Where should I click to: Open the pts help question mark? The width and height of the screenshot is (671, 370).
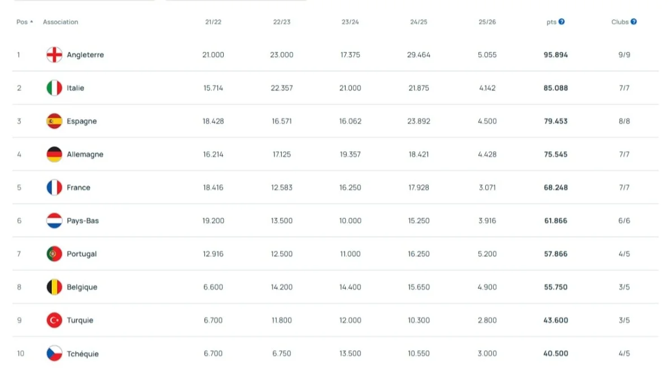[x=561, y=22]
